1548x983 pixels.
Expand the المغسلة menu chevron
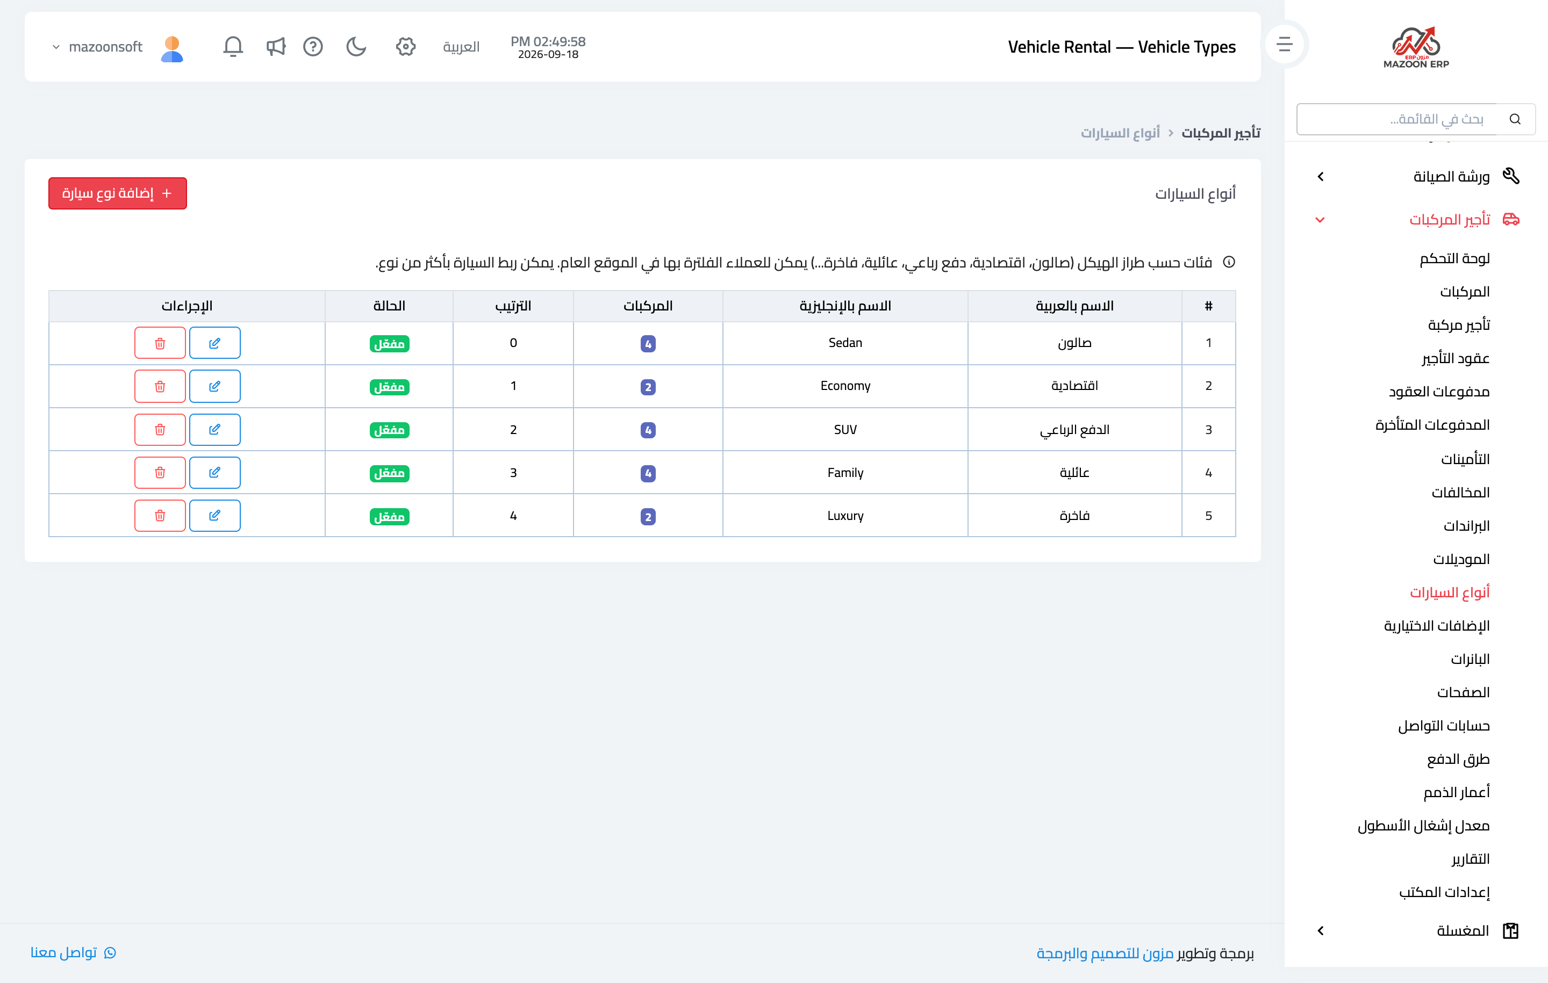click(x=1321, y=930)
